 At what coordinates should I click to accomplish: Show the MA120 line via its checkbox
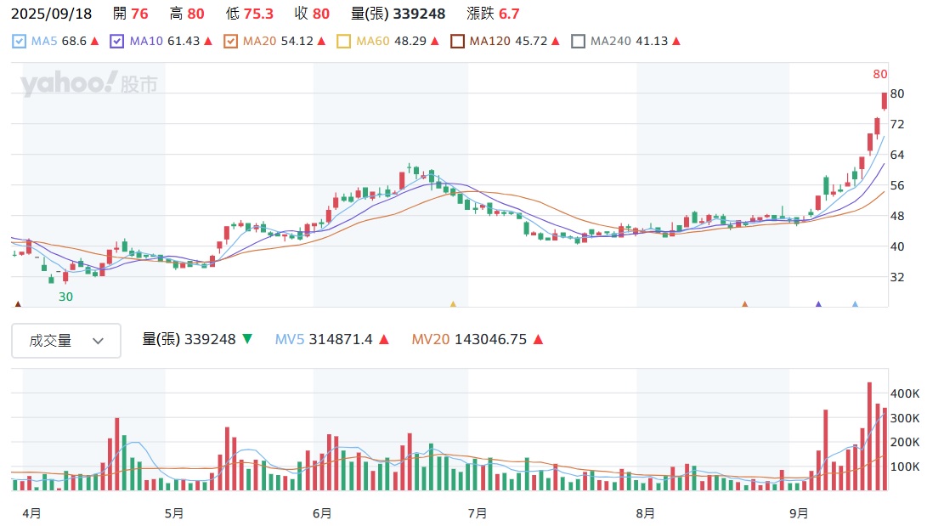click(x=457, y=41)
